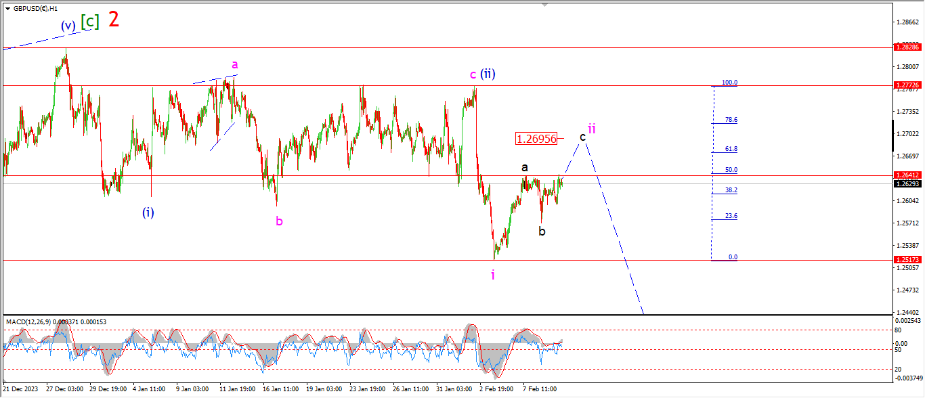
Task: Select the blue (i) wave label
Action: (148, 213)
